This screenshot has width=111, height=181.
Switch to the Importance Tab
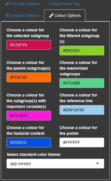point(65,4)
